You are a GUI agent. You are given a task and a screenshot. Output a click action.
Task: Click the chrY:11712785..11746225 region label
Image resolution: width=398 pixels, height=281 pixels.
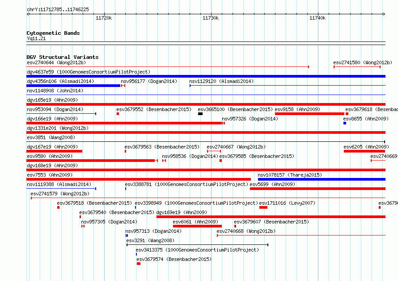point(58,10)
